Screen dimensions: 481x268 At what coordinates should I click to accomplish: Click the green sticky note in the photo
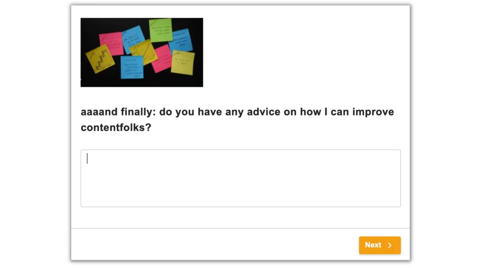coord(161,30)
